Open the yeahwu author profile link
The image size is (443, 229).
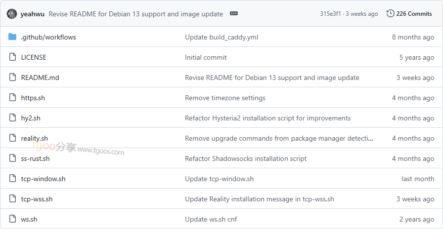[x=33, y=14]
